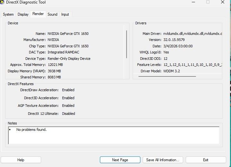Image resolution: width=231 pixels, height=167 pixels.
Task: Exit the diagnostic tool
Action: pos(206,160)
